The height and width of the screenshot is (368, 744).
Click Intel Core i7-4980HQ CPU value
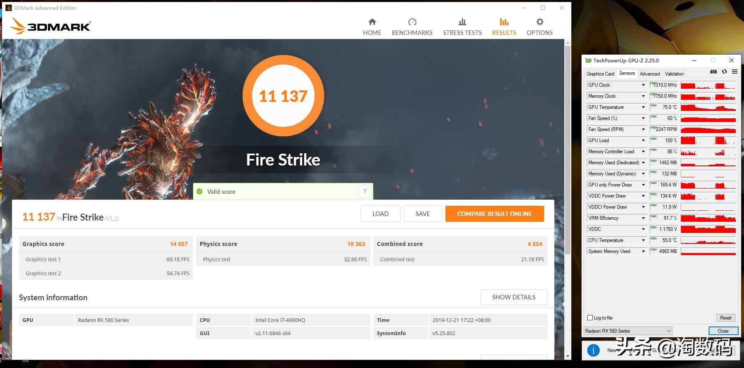[280, 320]
